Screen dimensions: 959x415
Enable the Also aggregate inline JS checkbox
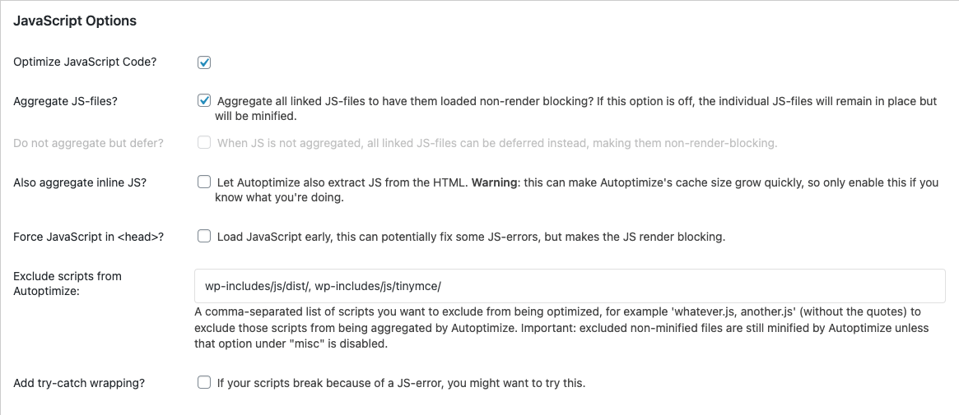click(x=204, y=182)
